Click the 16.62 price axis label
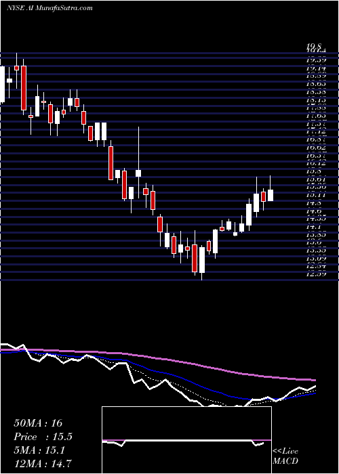 click(x=316, y=147)
